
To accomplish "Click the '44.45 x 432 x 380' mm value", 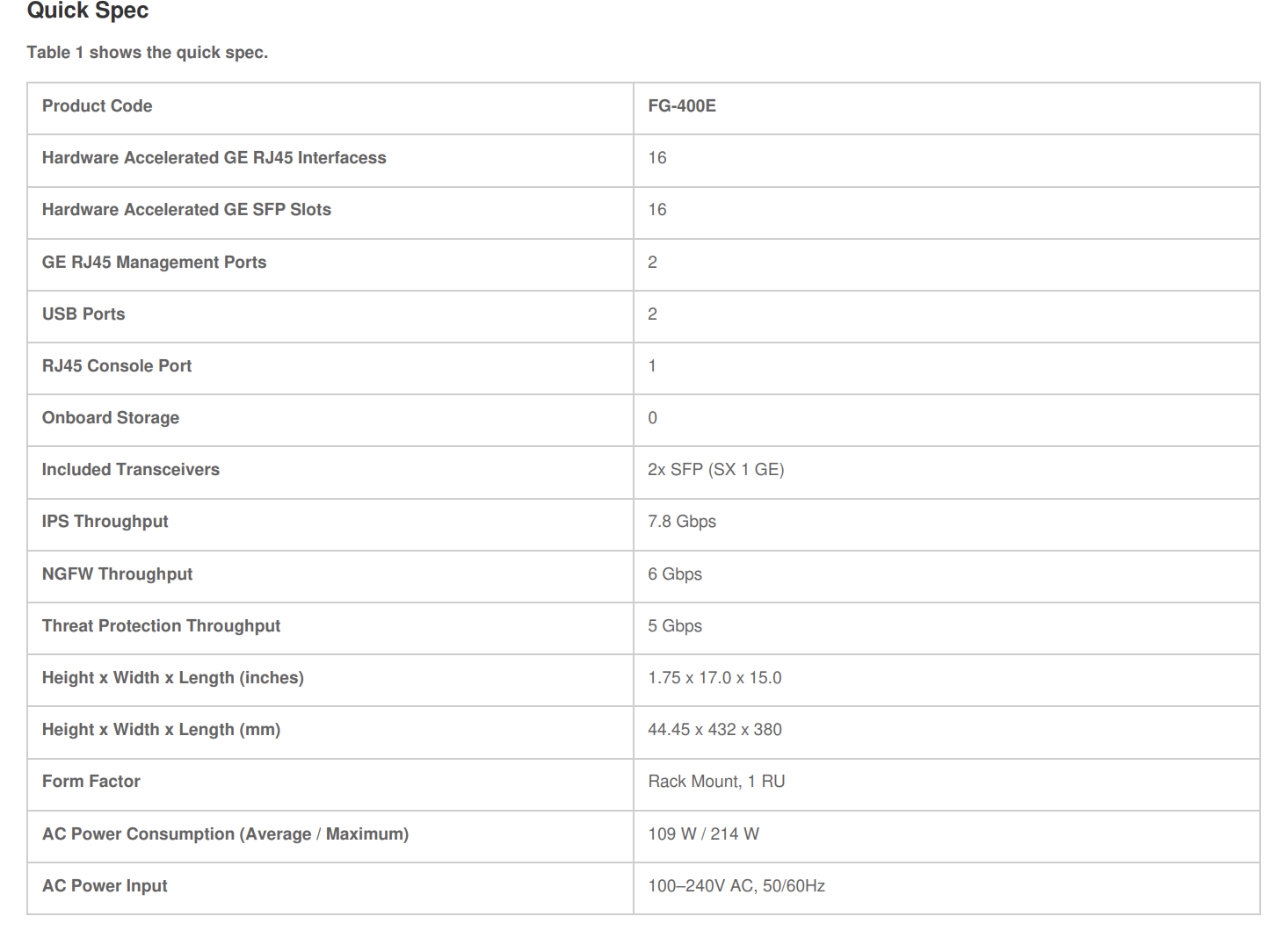I will (x=714, y=730).
